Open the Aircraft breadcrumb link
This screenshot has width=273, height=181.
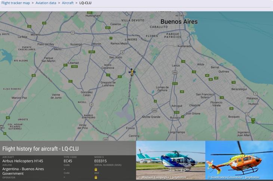click(x=68, y=3)
